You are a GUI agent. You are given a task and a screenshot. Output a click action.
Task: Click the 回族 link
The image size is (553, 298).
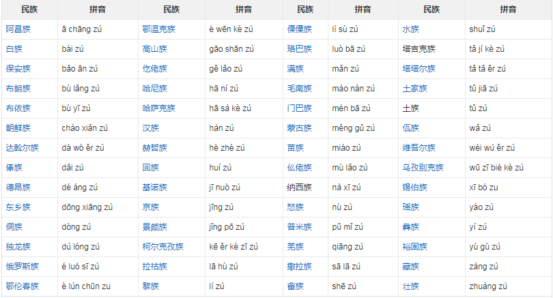pyautogui.click(x=151, y=167)
